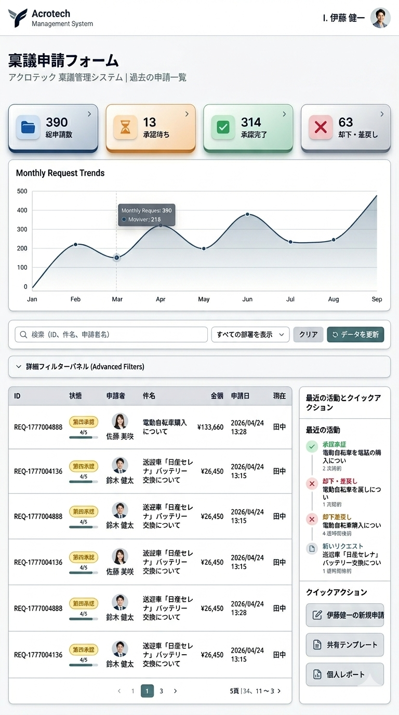Open 個人レポート quick action
The width and height of the screenshot is (399, 715).
pyautogui.click(x=345, y=674)
